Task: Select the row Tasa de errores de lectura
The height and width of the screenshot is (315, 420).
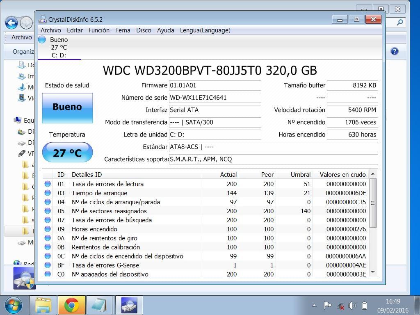Action: [206, 184]
